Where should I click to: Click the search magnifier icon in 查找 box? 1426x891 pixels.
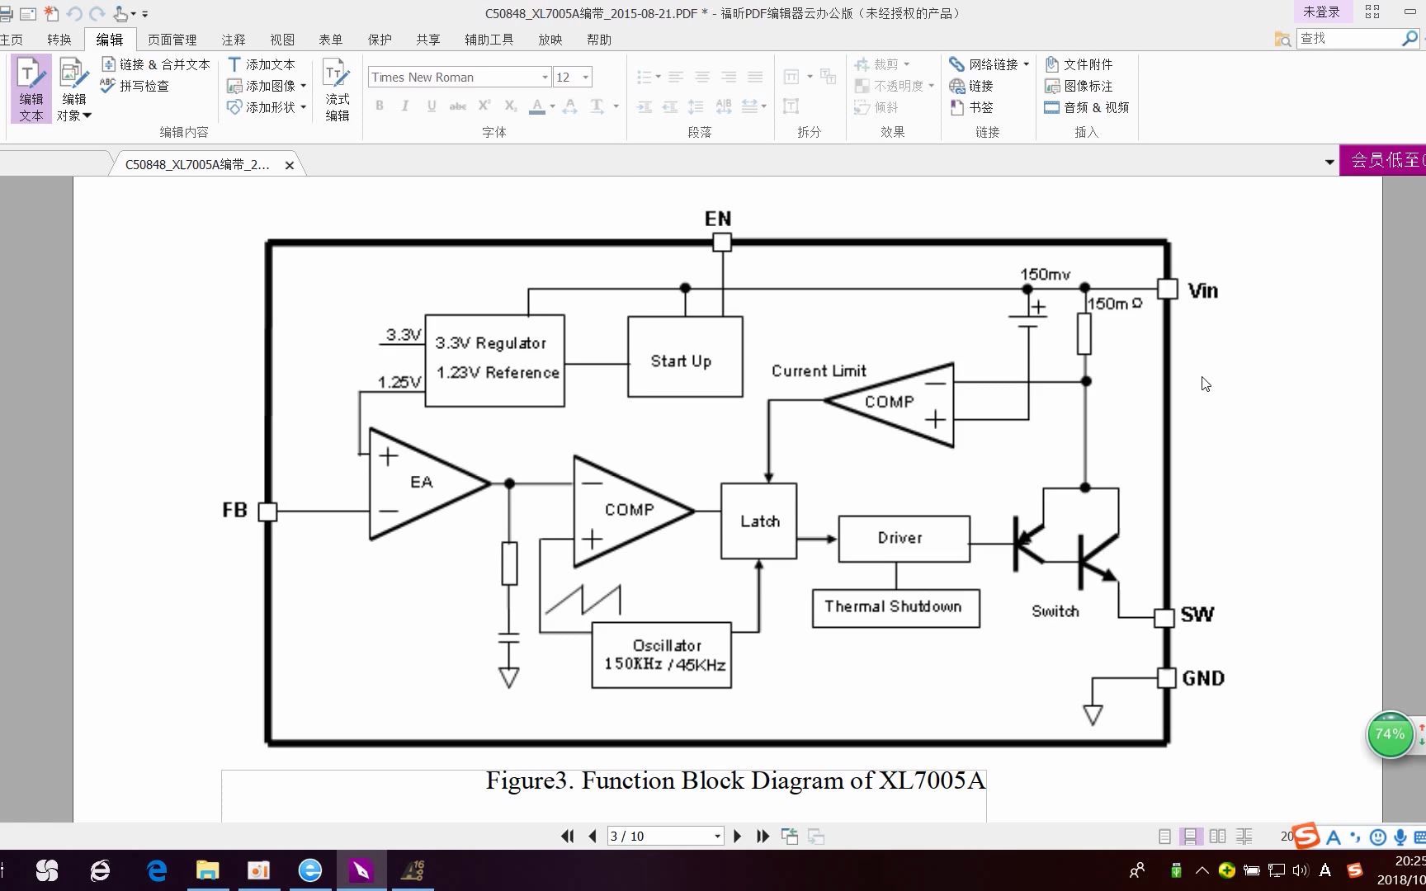(x=1409, y=38)
